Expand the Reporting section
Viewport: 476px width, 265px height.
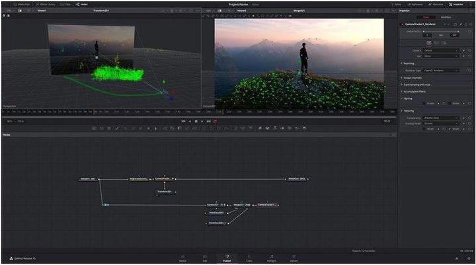(407, 63)
